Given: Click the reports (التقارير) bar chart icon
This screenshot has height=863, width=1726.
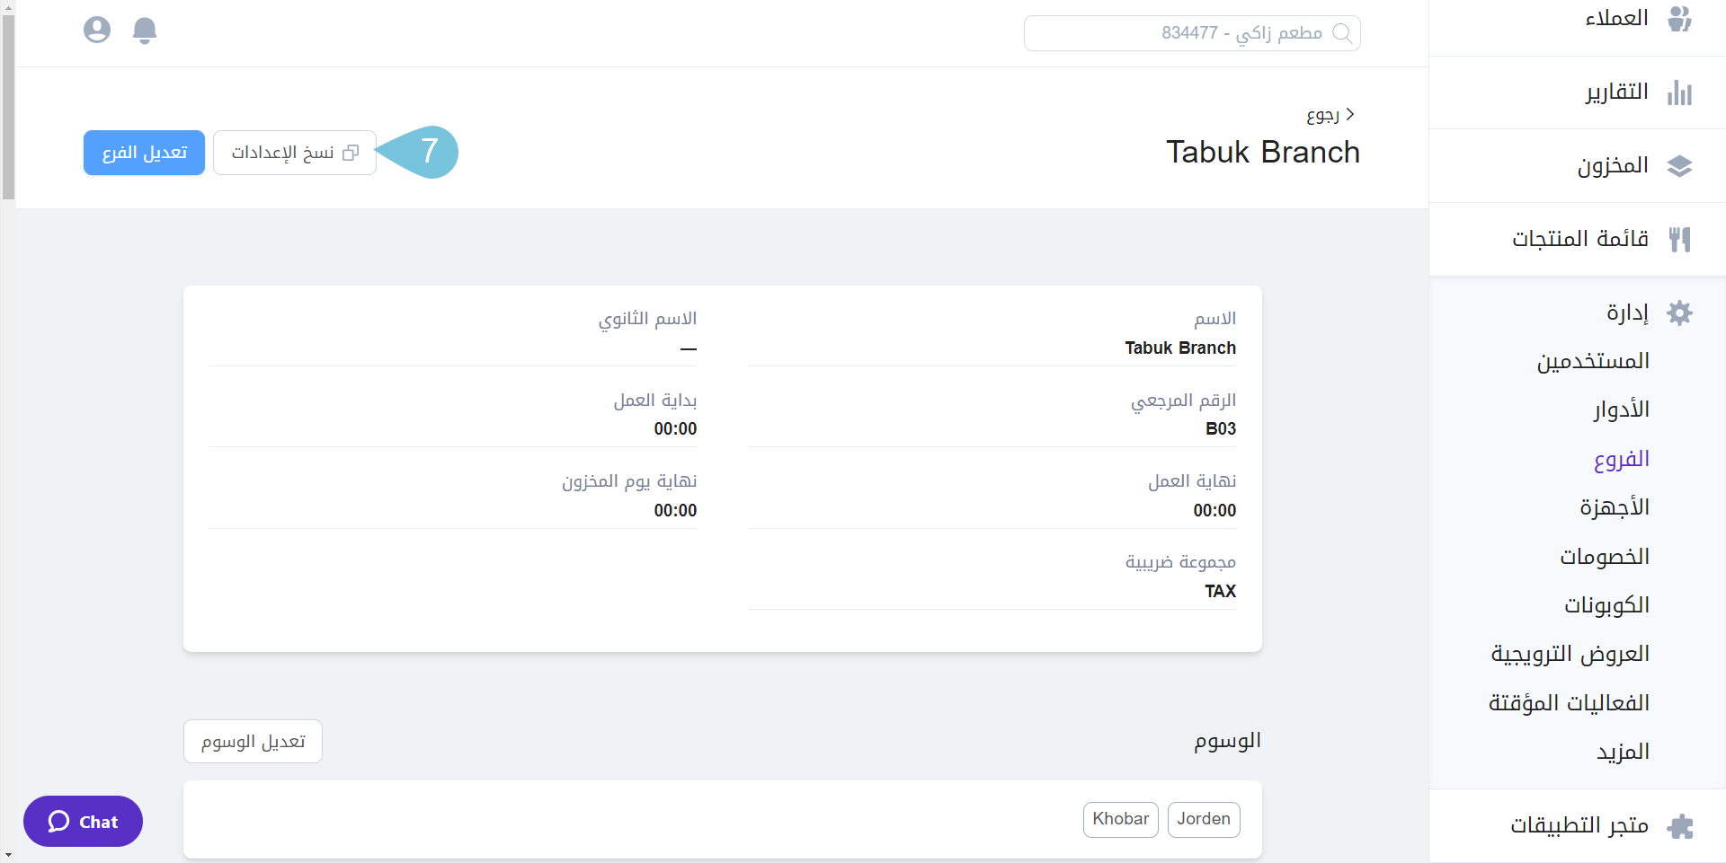Looking at the screenshot, I should coord(1679,92).
